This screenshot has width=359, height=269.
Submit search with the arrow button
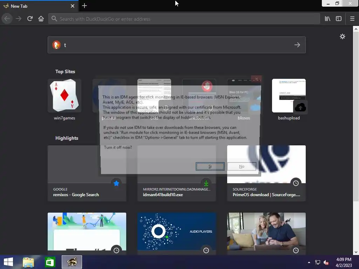[x=297, y=45]
